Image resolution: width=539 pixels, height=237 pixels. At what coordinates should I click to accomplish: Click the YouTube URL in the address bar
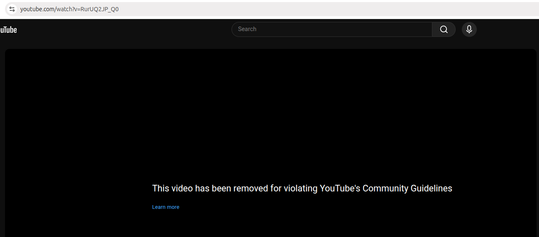69,9
